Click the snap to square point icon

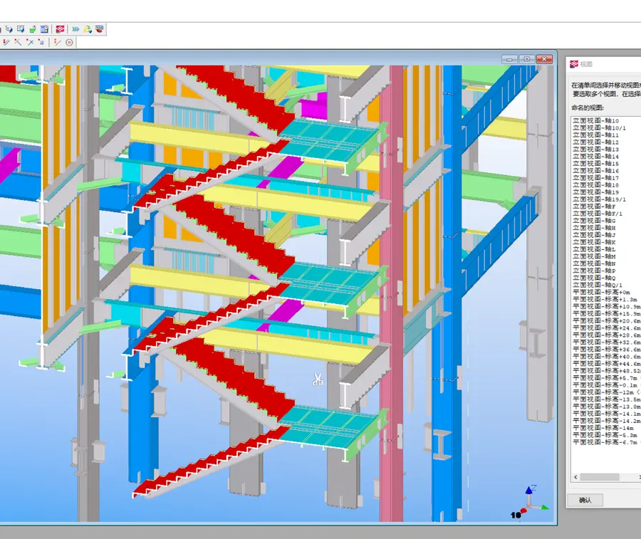41,42
